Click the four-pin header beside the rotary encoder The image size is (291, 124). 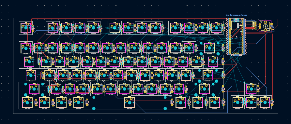pos(255,25)
